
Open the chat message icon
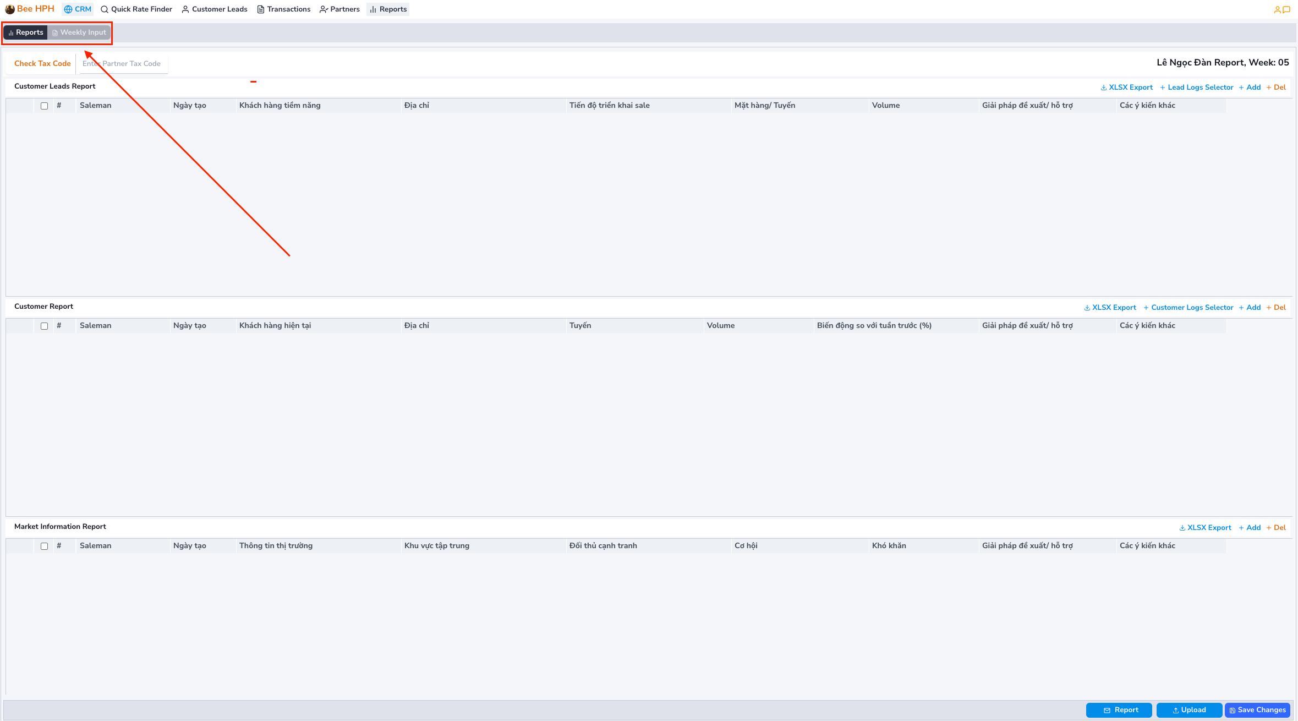1286,9
